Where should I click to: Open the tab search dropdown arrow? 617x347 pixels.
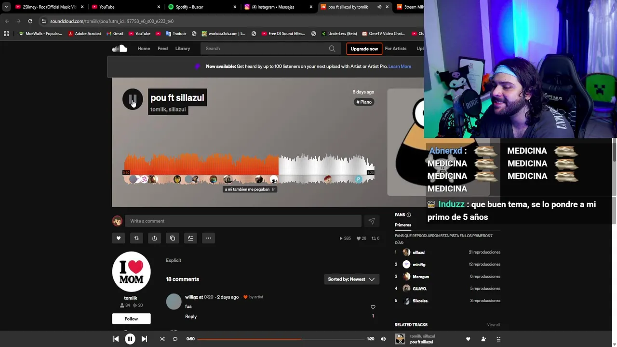(x=6, y=7)
